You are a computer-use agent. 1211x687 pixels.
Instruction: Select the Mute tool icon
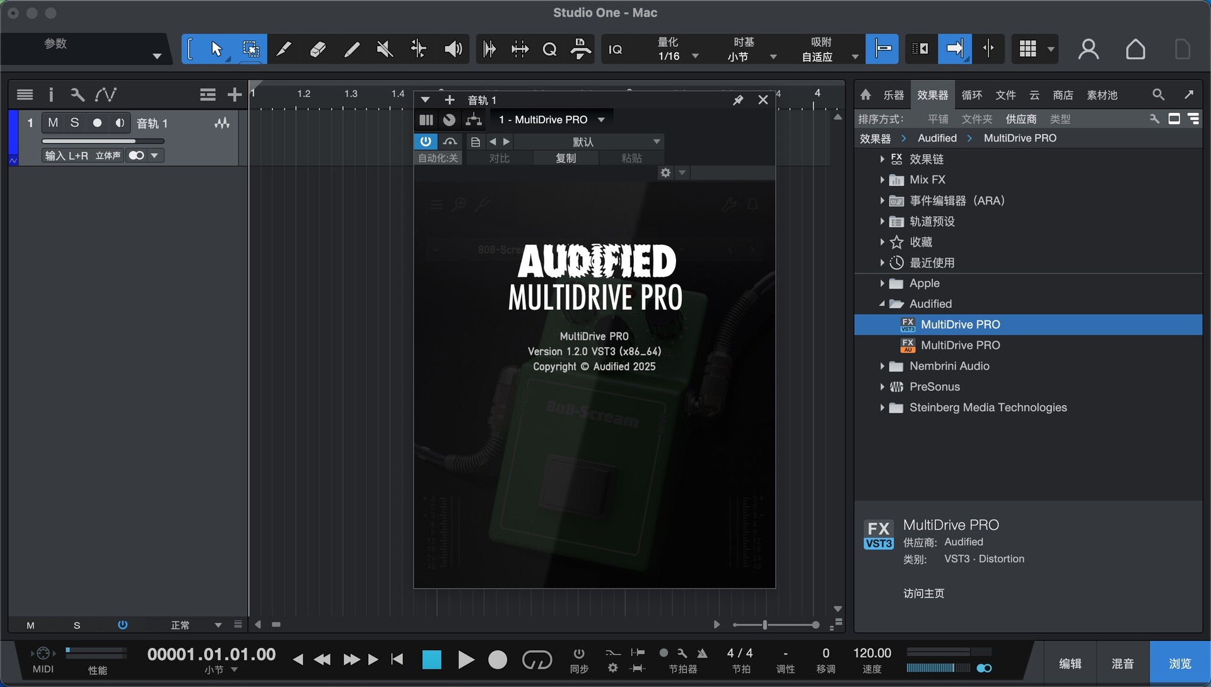(x=385, y=49)
